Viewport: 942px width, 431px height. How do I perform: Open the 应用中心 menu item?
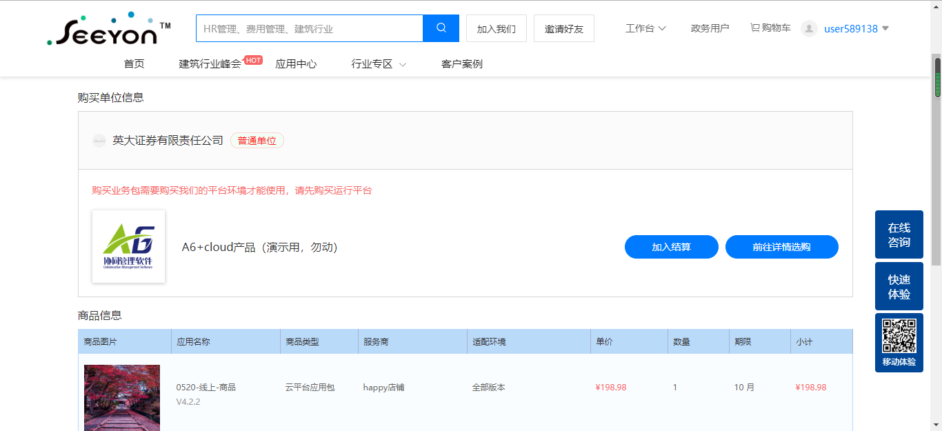click(296, 64)
